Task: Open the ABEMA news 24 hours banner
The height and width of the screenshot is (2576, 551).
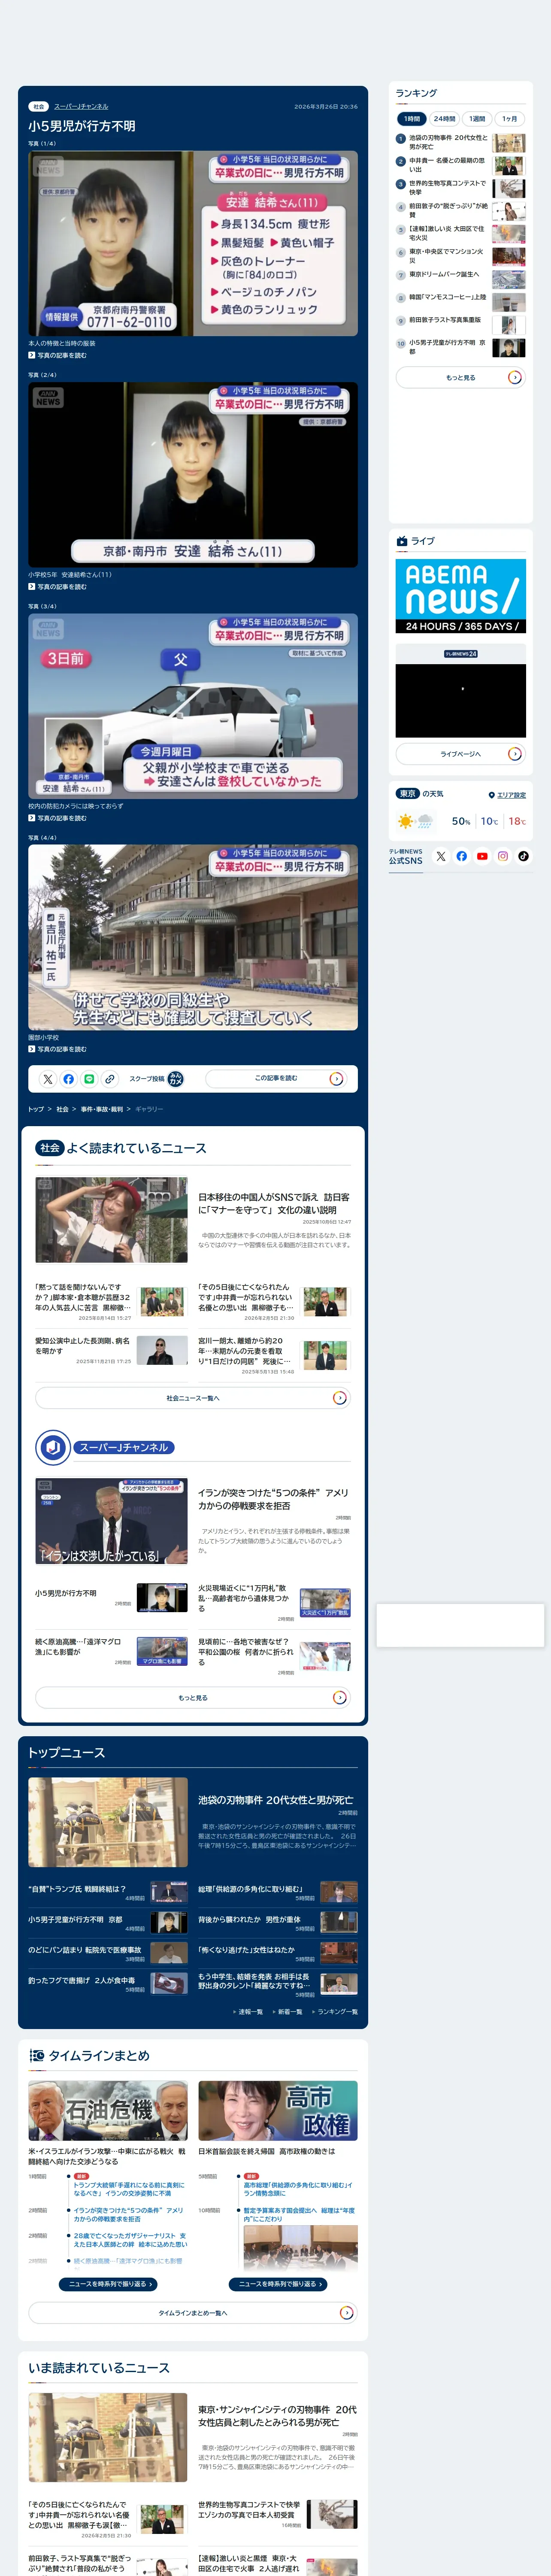Action: click(x=461, y=596)
